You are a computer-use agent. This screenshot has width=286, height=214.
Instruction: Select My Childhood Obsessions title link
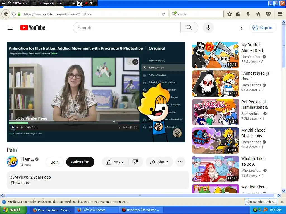(253, 133)
